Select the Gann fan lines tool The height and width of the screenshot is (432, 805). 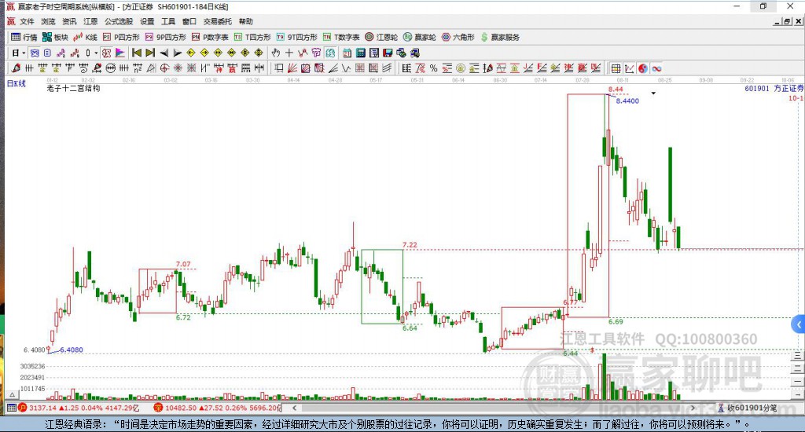point(292,68)
